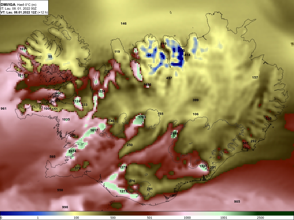The width and height of the screenshot is (294, 220).
Task: Click the 2141 height value
Action: 174,133
